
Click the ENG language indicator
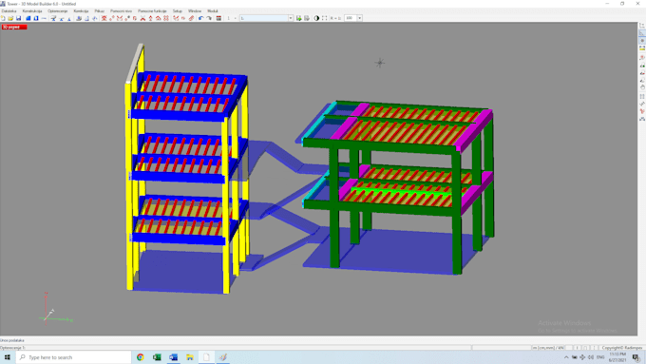point(600,357)
